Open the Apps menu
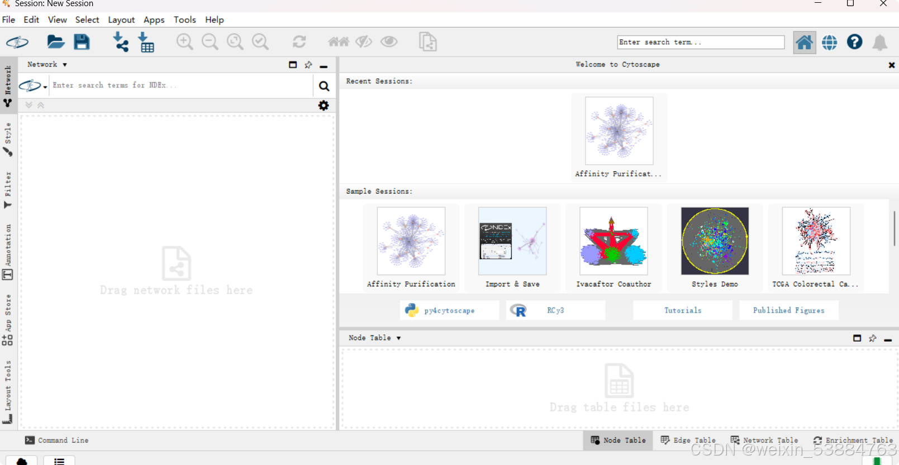This screenshot has height=465, width=899. click(x=154, y=20)
